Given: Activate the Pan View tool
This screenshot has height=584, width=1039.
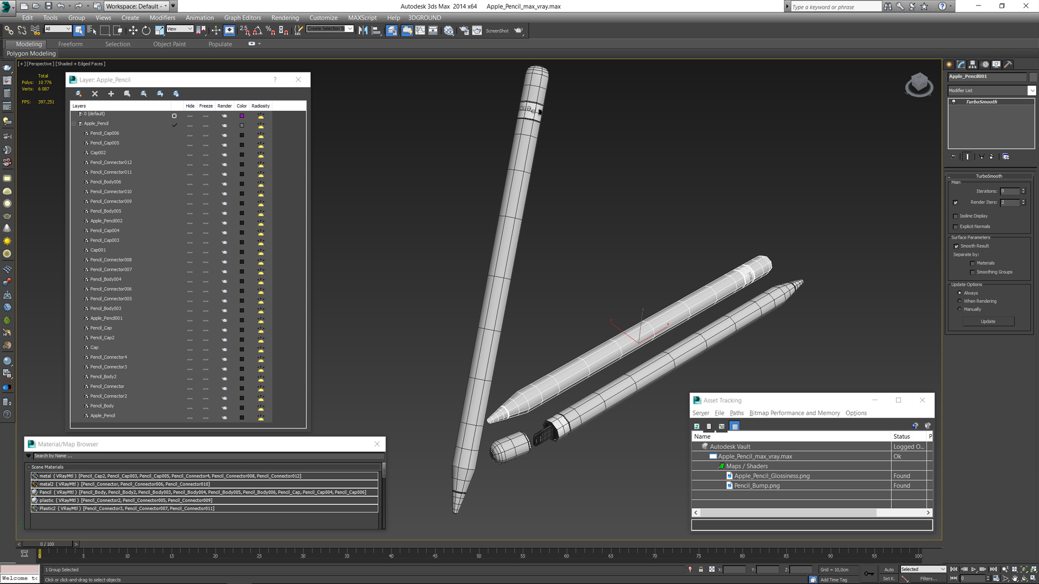Looking at the screenshot, I should (1015, 578).
